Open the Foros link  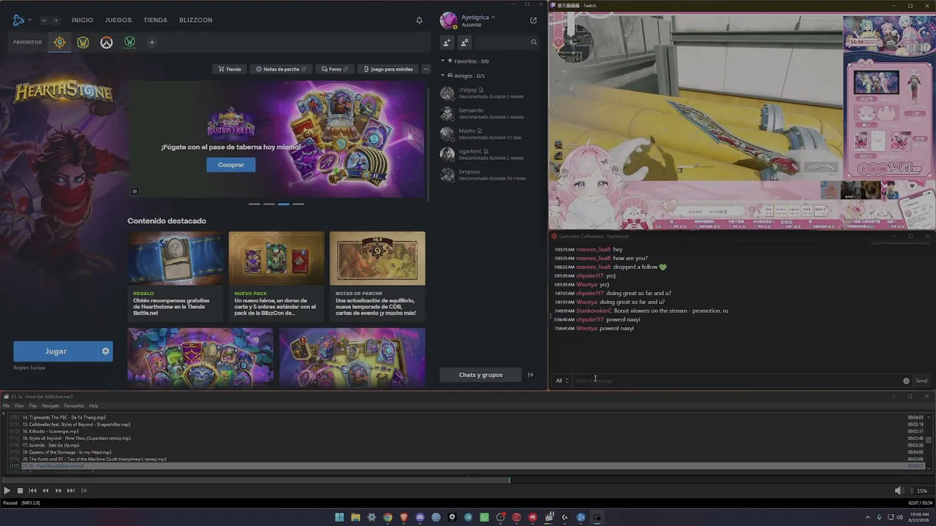tap(335, 69)
